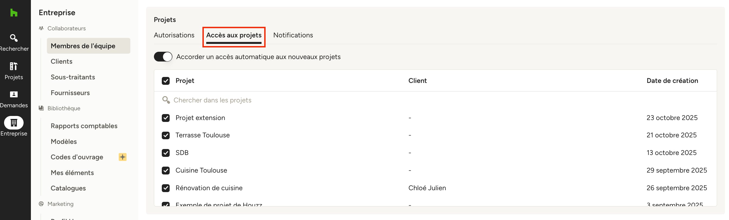Click the sparkle badge beside Codes d'ouvrage
The image size is (729, 220).
click(x=122, y=157)
